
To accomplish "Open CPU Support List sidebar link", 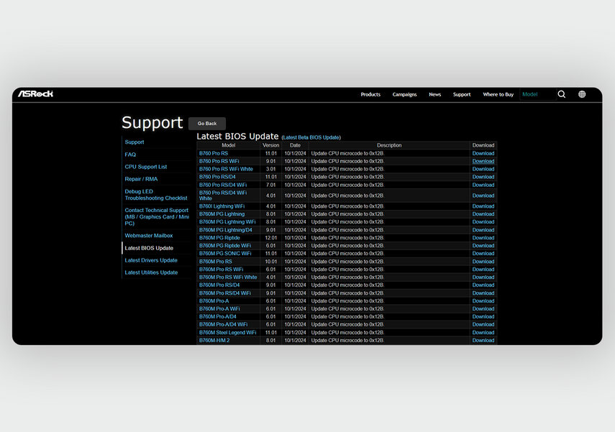I will [146, 167].
